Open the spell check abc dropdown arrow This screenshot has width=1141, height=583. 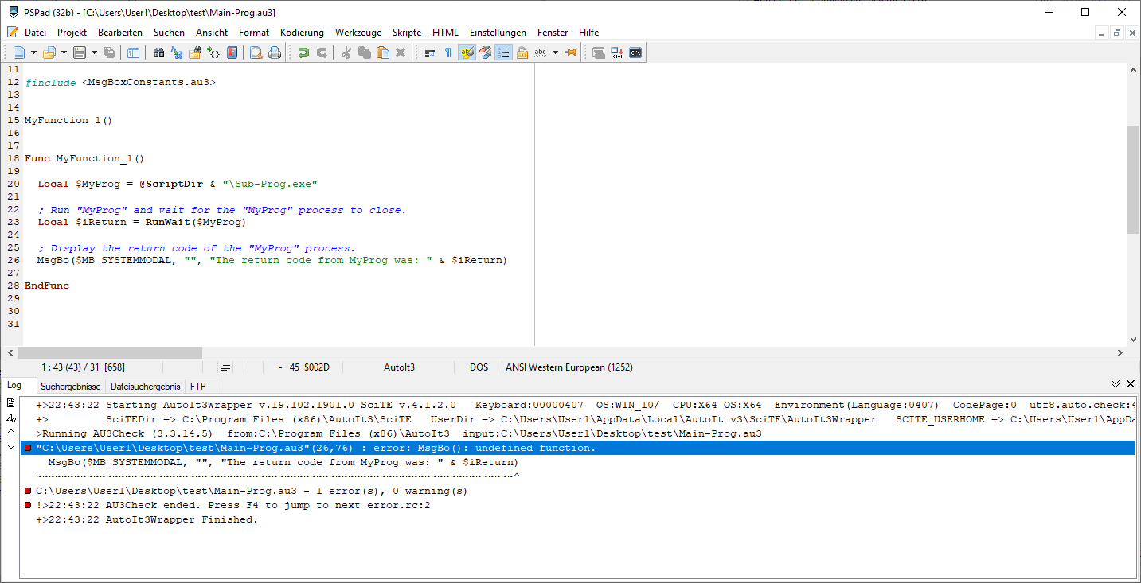(555, 53)
